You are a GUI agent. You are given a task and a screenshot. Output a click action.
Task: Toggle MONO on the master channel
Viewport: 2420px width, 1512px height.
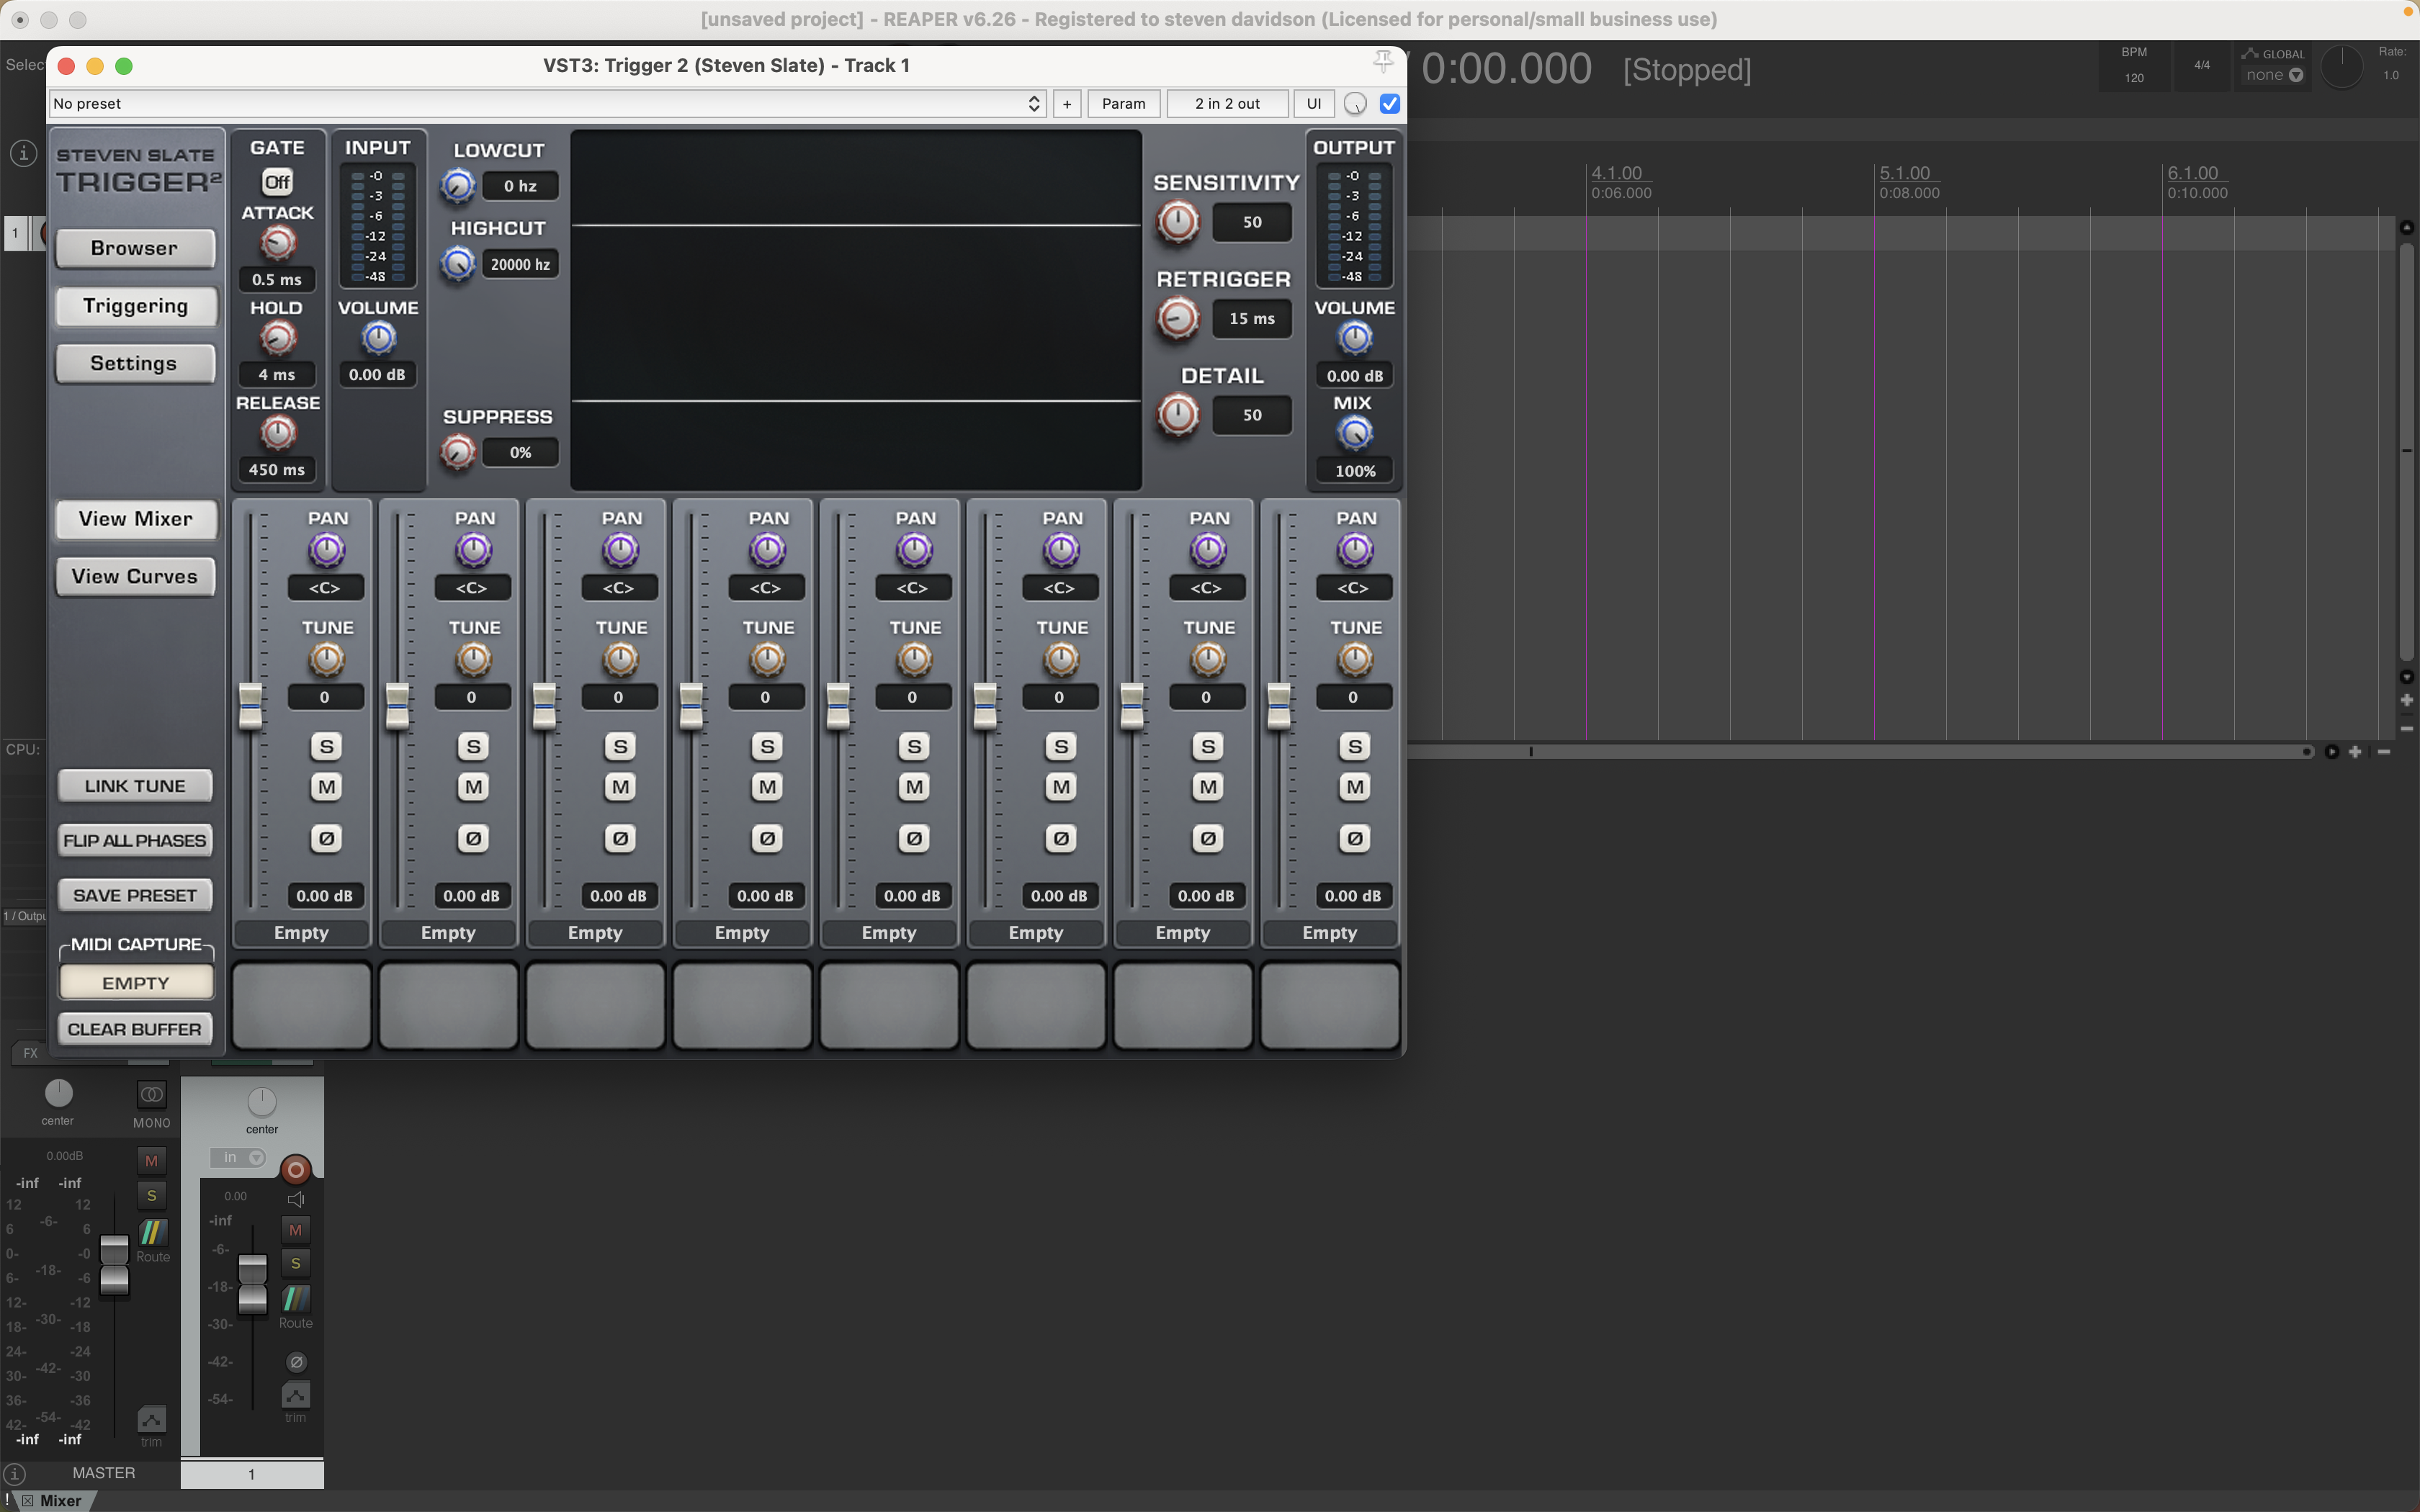[x=151, y=1095]
